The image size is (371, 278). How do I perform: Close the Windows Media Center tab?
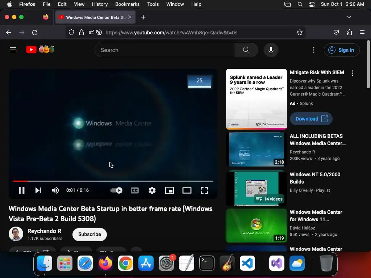130,17
